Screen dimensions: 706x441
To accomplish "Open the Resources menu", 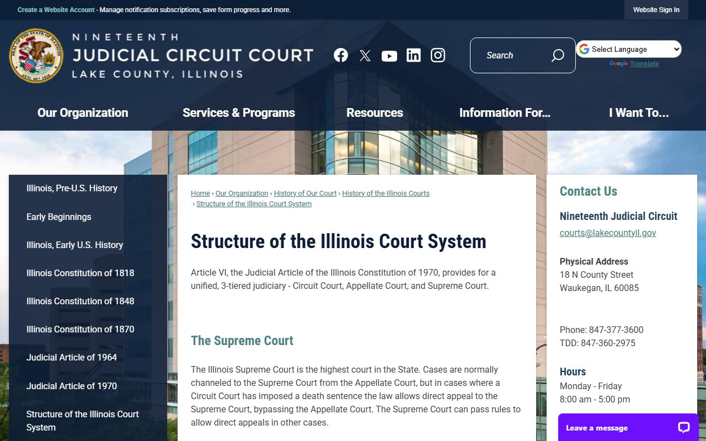I will coord(375,112).
